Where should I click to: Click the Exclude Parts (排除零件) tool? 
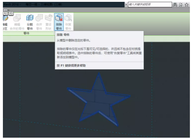(x=59, y=22)
